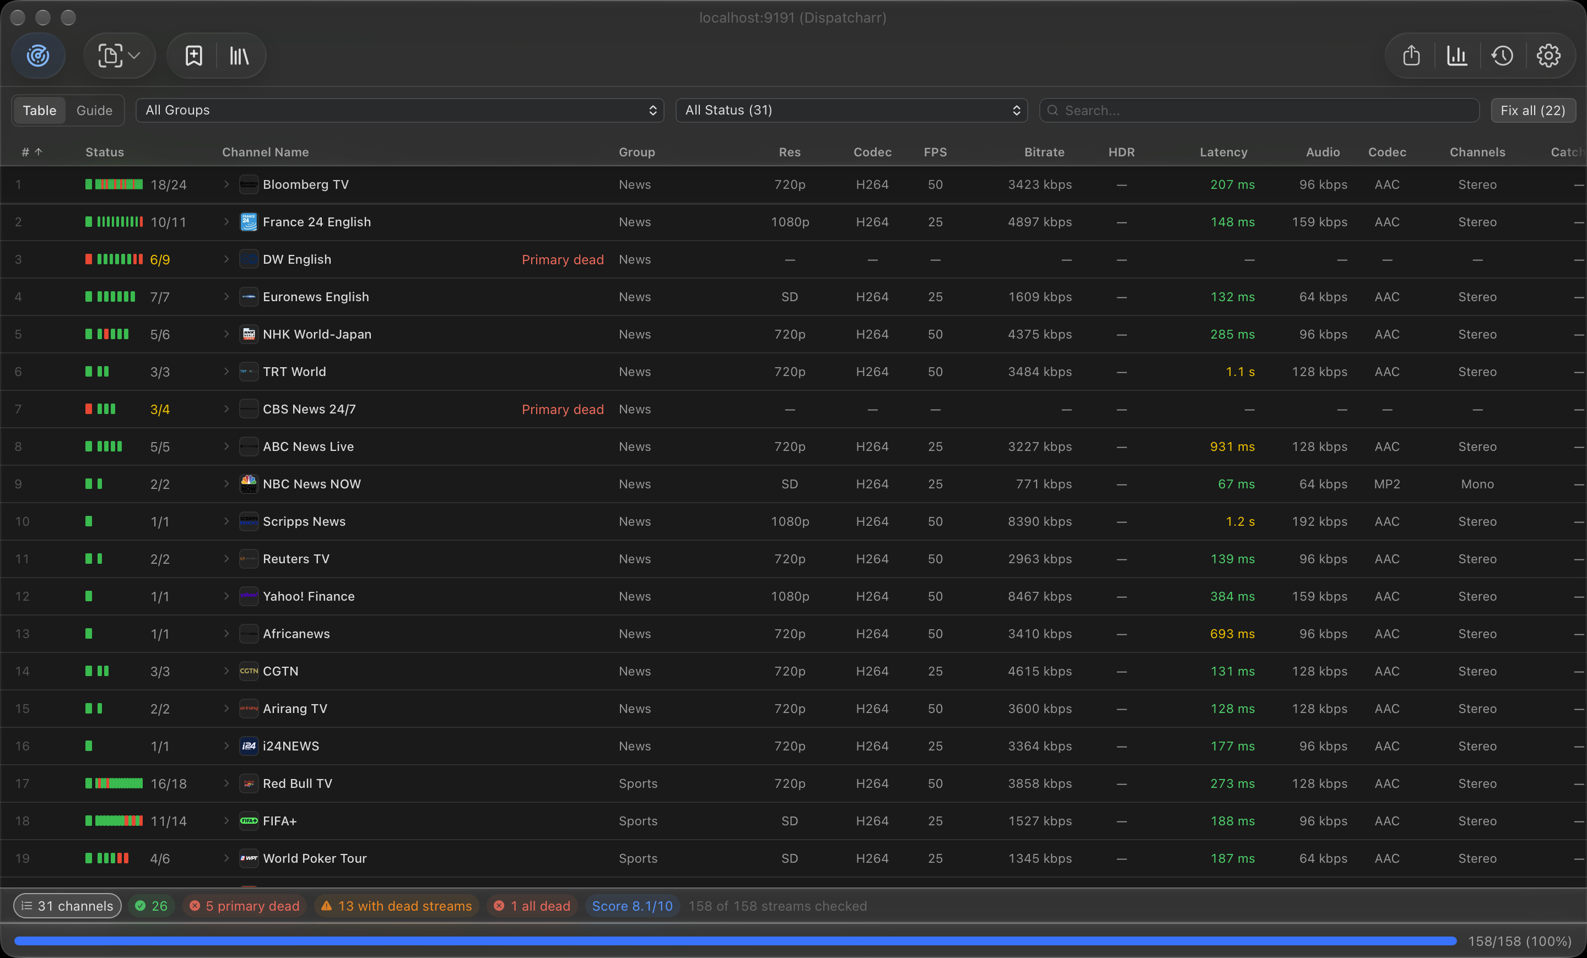This screenshot has height=958, width=1587.
Task: Open the history clock icon
Action: pos(1502,56)
